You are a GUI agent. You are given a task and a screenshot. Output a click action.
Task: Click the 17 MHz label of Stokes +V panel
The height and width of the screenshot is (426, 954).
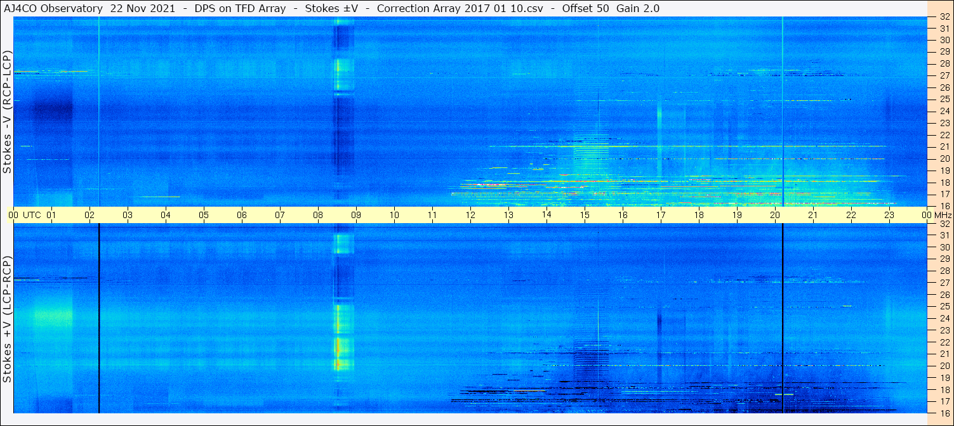point(944,401)
